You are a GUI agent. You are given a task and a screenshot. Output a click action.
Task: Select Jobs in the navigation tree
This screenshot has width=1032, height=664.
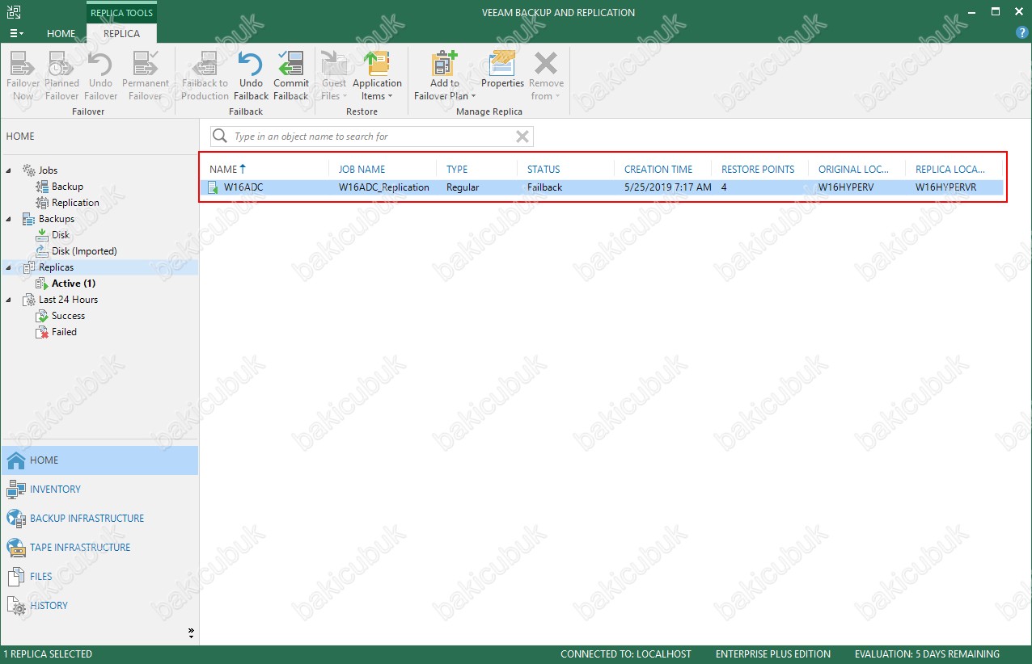point(48,170)
